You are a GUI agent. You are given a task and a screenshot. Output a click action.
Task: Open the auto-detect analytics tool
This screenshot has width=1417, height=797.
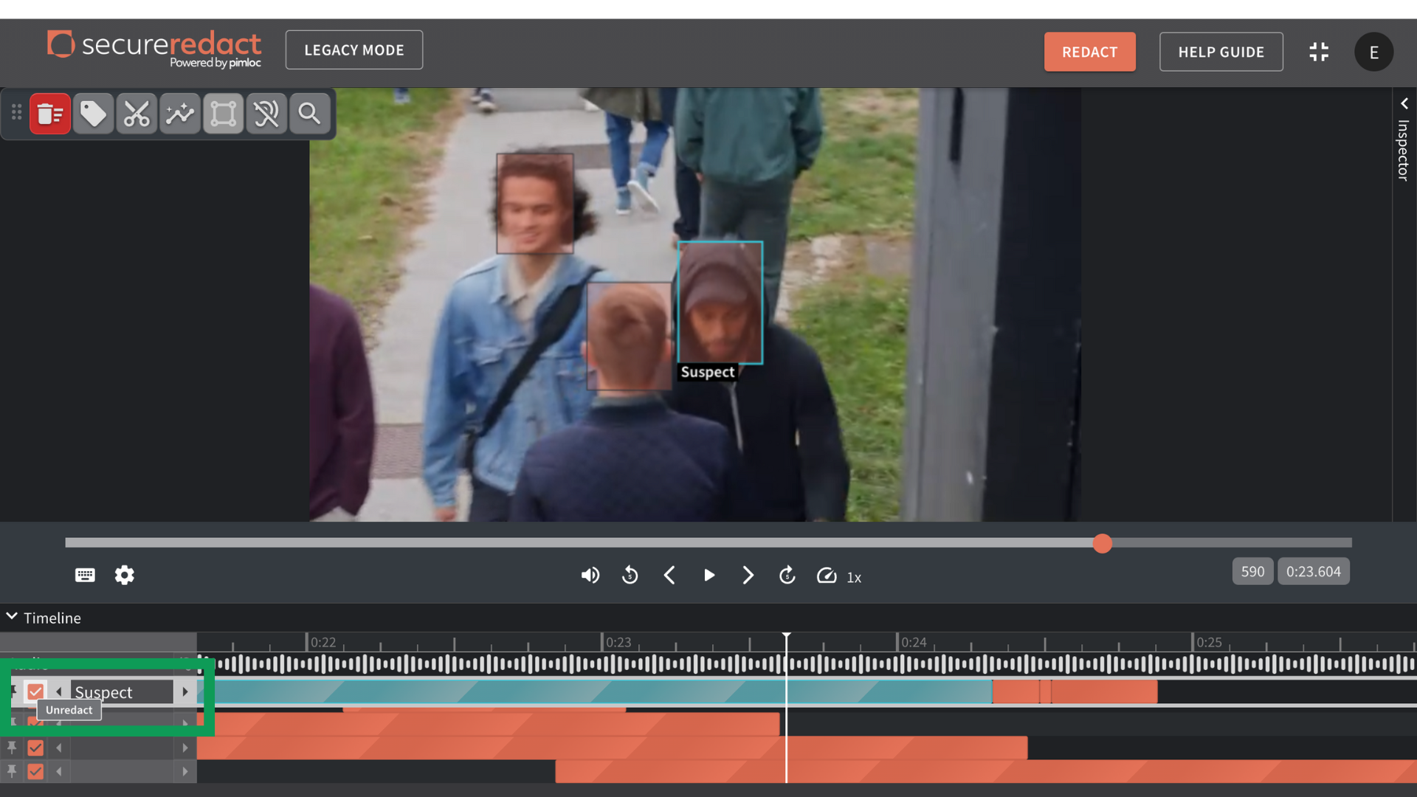coord(180,114)
